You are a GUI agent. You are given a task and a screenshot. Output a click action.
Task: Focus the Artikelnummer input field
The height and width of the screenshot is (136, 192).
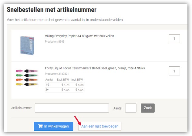tap(72, 108)
